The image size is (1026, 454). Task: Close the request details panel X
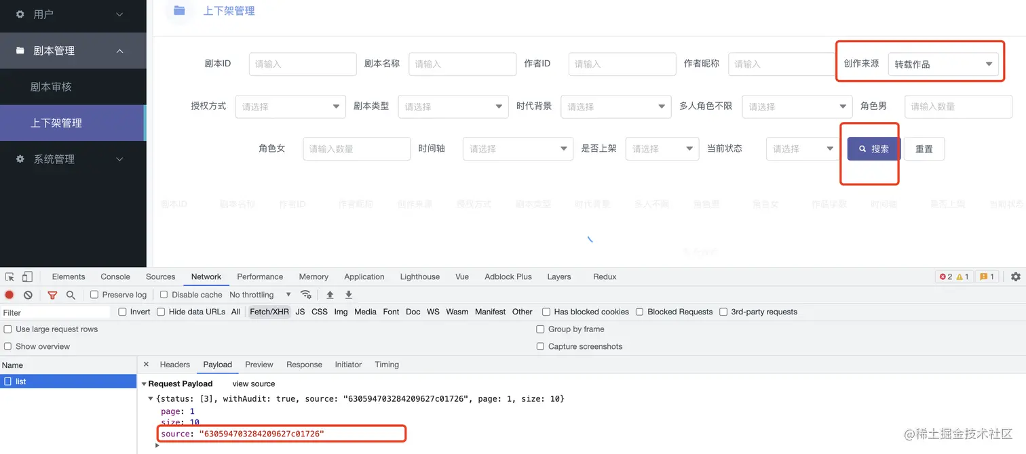pyautogui.click(x=146, y=365)
